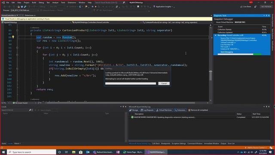Click the red Stop Debugging icon
The height and width of the screenshot is (155, 275).
tap(95, 7)
